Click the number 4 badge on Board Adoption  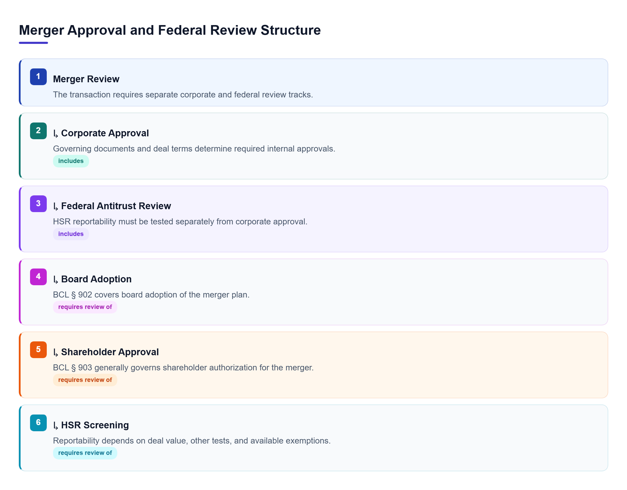(x=38, y=277)
